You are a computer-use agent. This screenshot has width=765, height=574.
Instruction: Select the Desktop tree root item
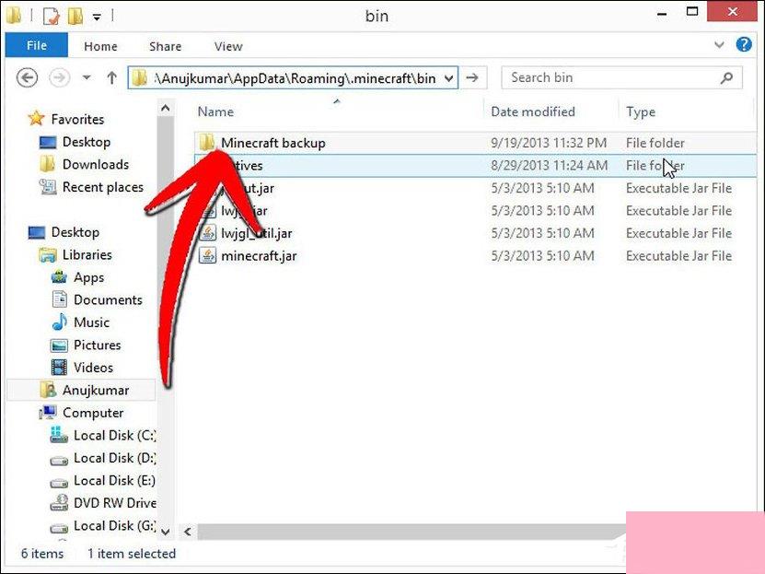coord(75,232)
